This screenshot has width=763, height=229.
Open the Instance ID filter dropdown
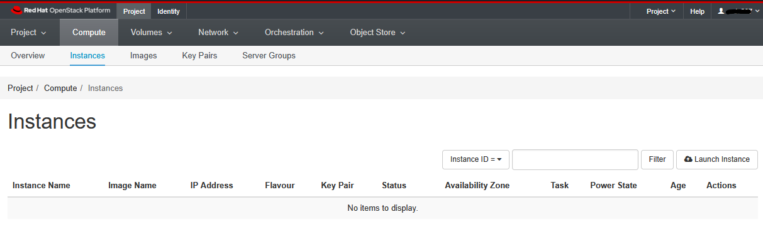(476, 159)
